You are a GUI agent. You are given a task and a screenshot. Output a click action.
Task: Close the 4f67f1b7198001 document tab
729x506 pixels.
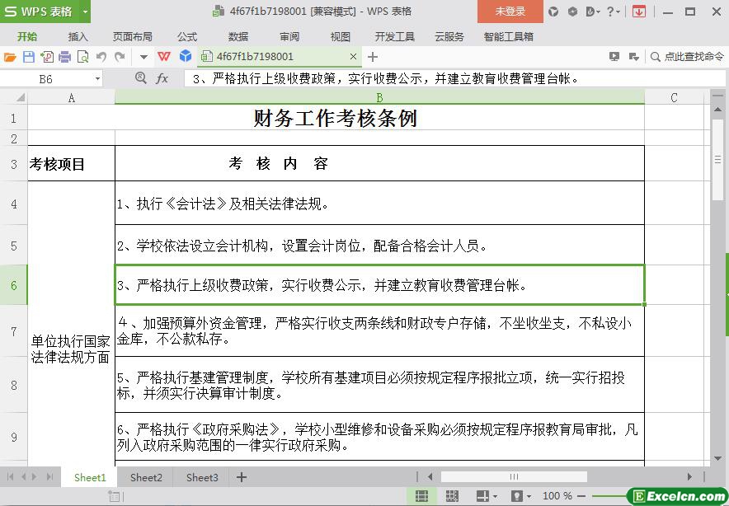pos(354,57)
